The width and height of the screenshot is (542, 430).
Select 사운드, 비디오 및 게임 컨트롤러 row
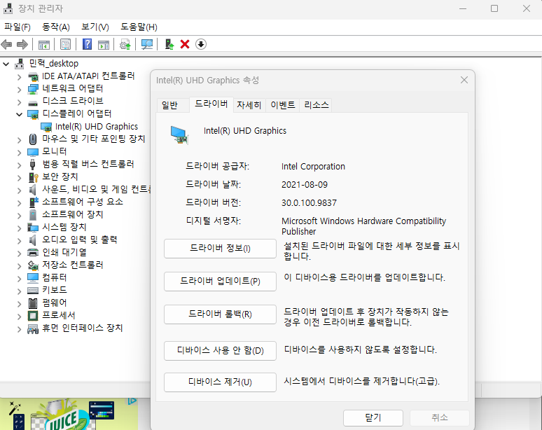(x=97, y=189)
